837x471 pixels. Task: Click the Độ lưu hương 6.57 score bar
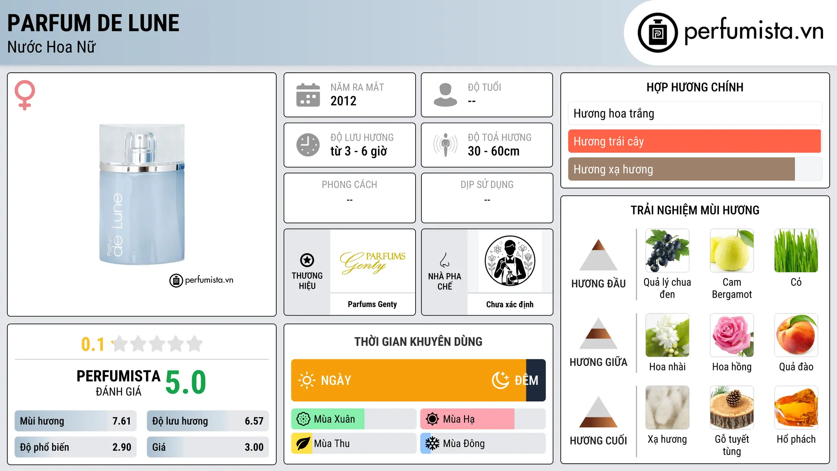tap(208, 421)
